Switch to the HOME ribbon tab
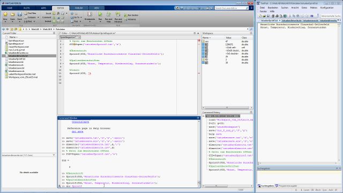The image size is (343, 193). 10,8
